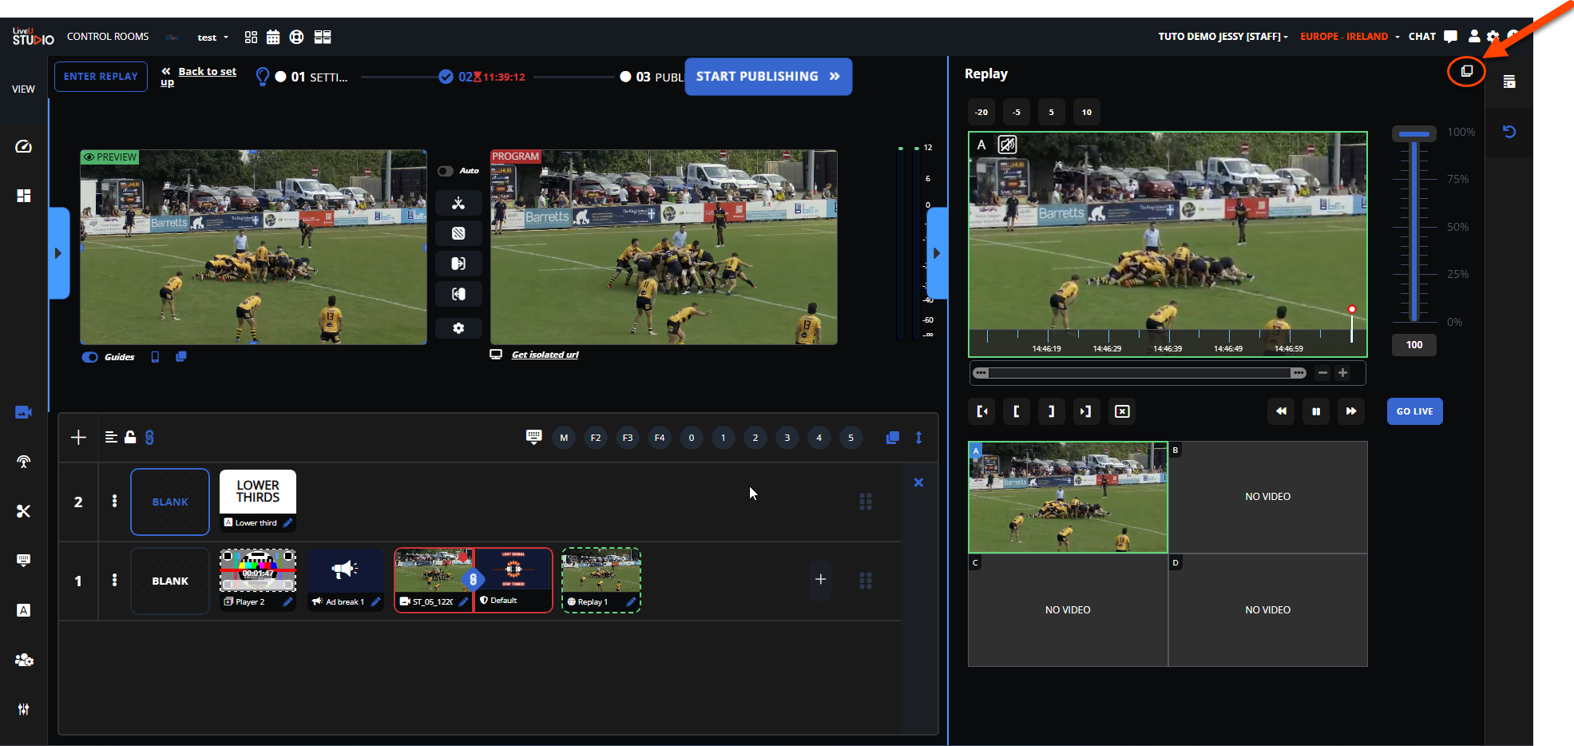
Task: Select the F2 shortcut key tab
Action: (x=596, y=438)
